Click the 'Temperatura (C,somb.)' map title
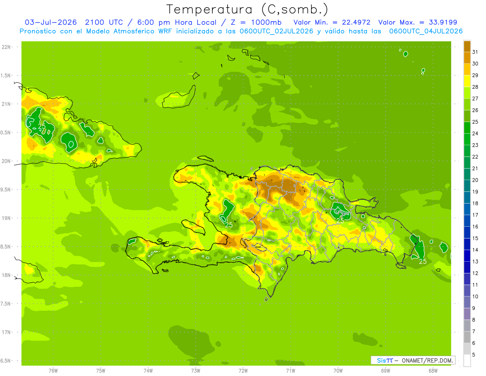The width and height of the screenshot is (486, 376). click(247, 10)
